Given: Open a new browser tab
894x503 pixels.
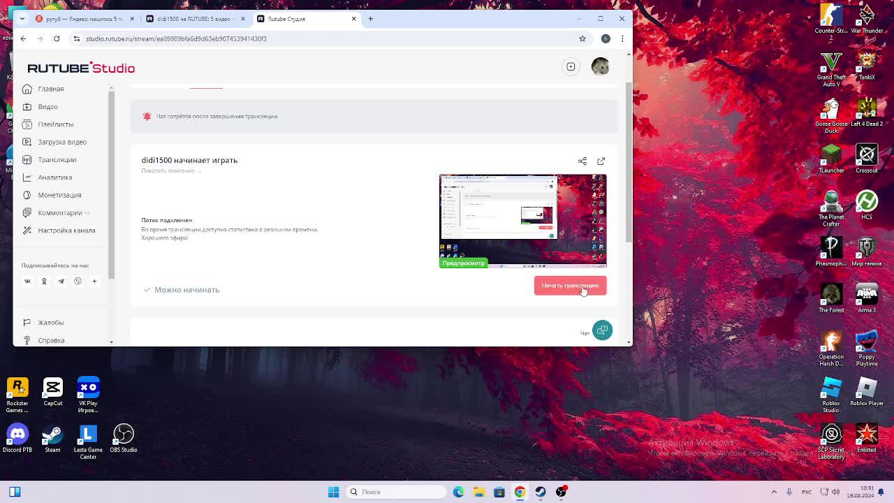Looking at the screenshot, I should pyautogui.click(x=370, y=19).
